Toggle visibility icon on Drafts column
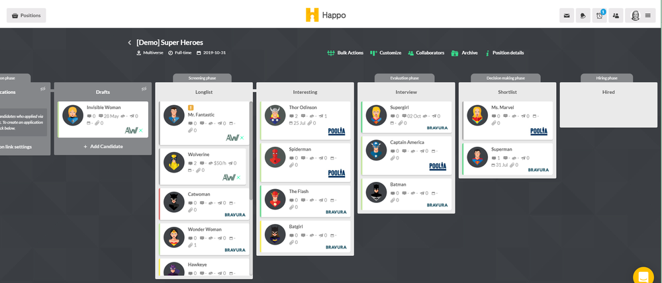 coord(144,89)
